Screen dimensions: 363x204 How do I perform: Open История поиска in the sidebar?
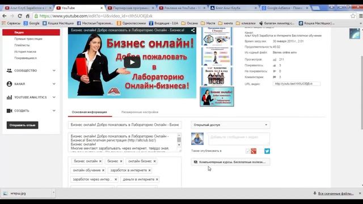click(25, 52)
